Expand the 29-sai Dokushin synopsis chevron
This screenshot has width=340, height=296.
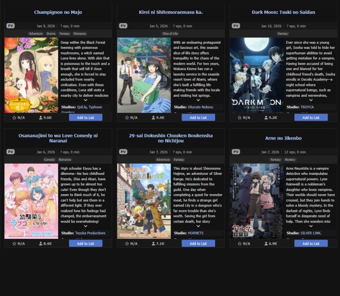coord(198,226)
